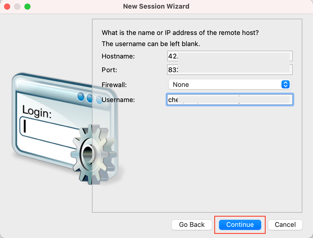Click the Firewall dropdown blue arrow stepper
Image resolution: width=313 pixels, height=238 pixels.
coord(286,85)
